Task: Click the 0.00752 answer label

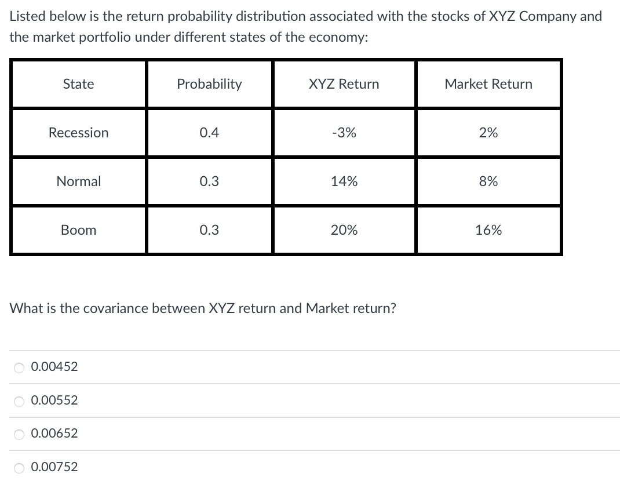Action: click(54, 467)
